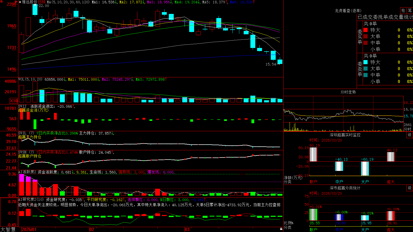Click the X10 volume scale marker
The width and height of the screenshot is (413, 232).
14,101
